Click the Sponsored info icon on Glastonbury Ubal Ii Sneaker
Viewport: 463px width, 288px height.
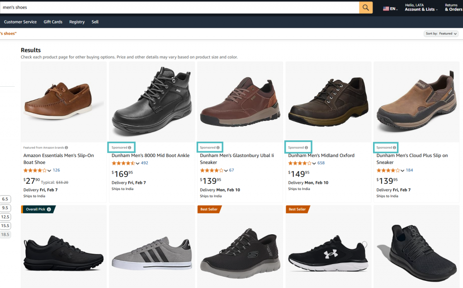click(x=217, y=148)
